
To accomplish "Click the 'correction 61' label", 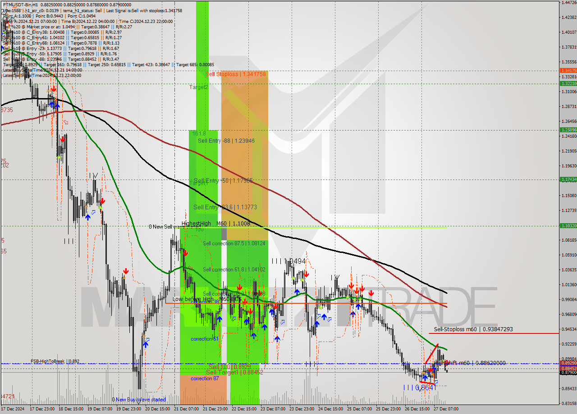I will tap(205, 339).
